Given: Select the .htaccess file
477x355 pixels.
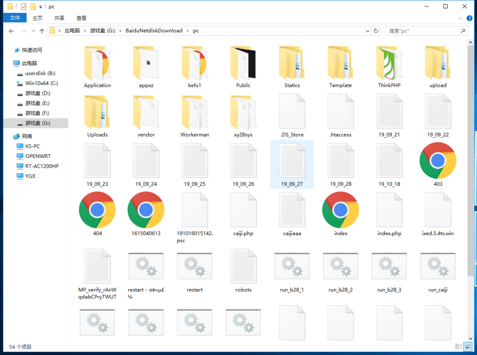Looking at the screenshot, I should tap(341, 116).
